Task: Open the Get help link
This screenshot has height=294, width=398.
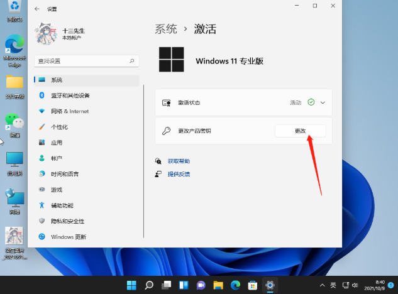Action: [x=179, y=161]
